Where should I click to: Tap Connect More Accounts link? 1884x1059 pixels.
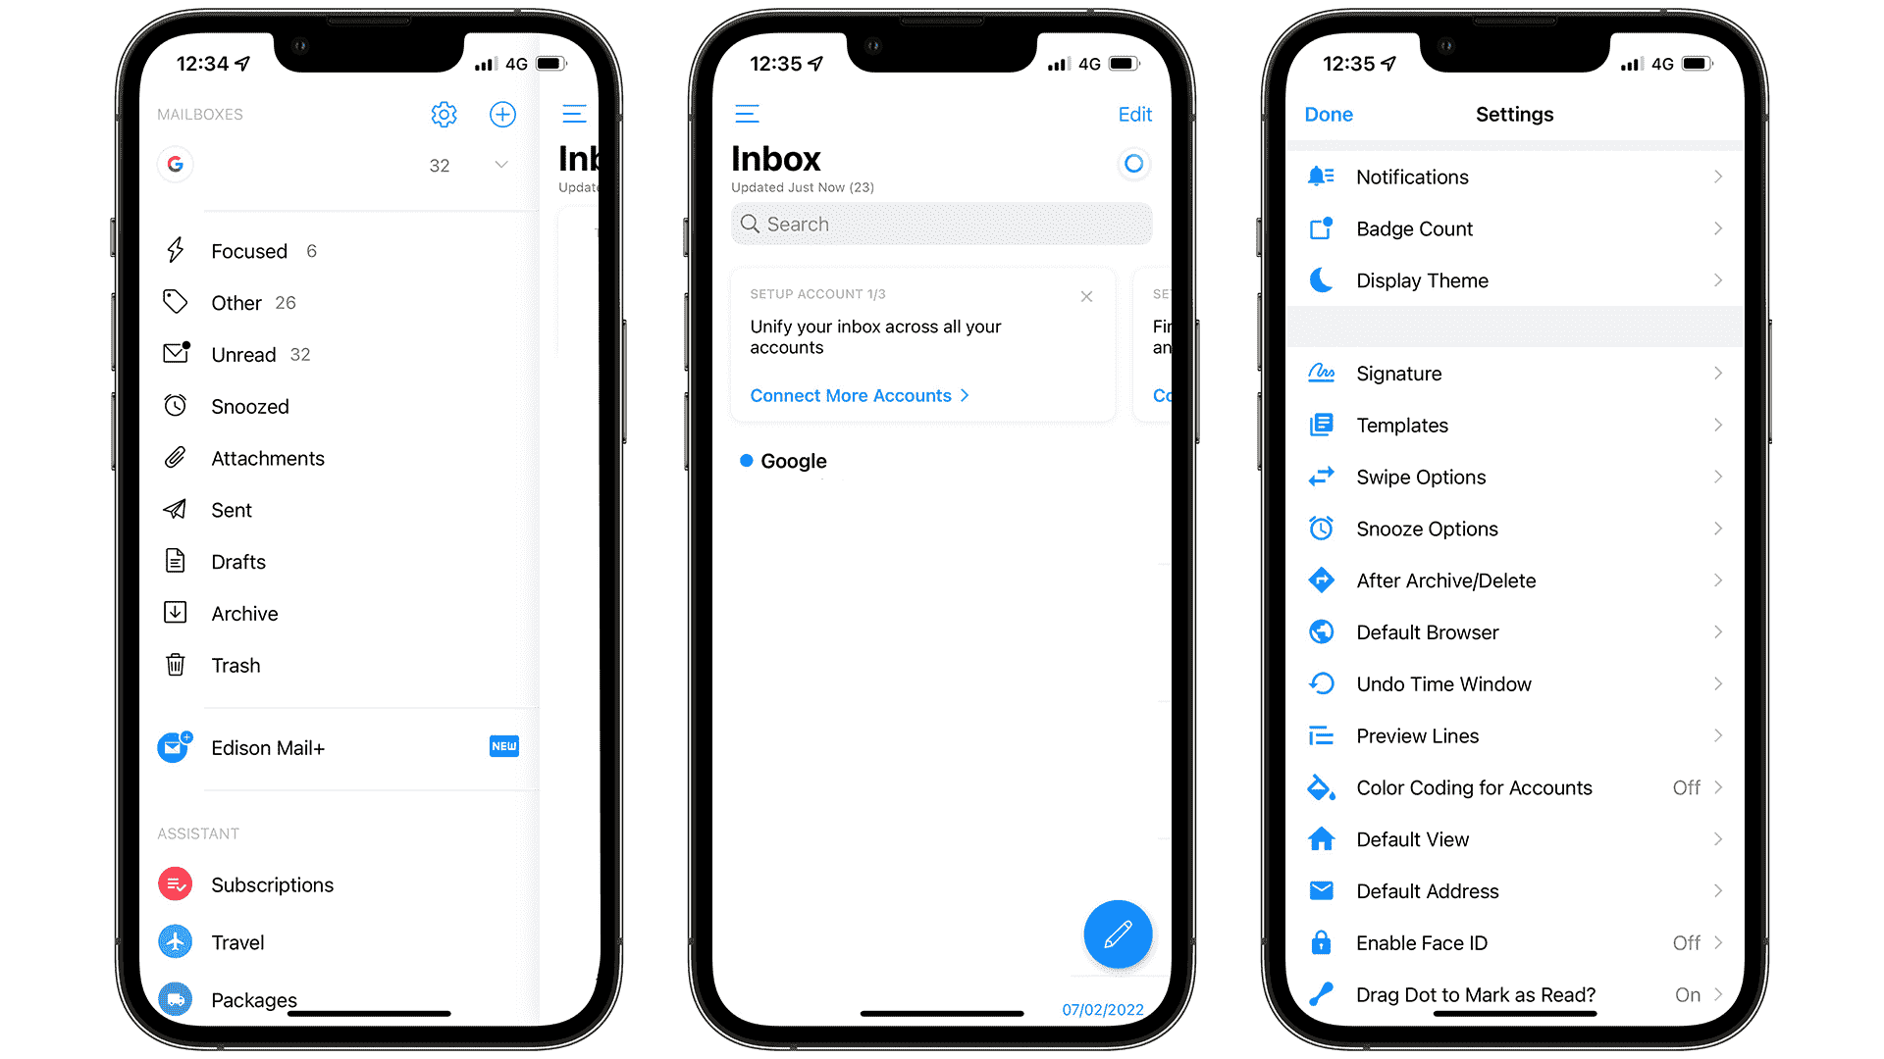pyautogui.click(x=861, y=394)
